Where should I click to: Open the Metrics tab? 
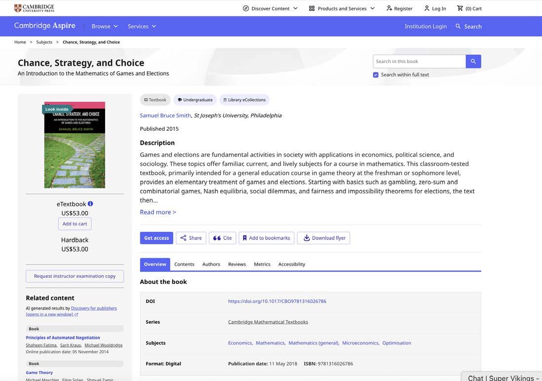tap(262, 264)
